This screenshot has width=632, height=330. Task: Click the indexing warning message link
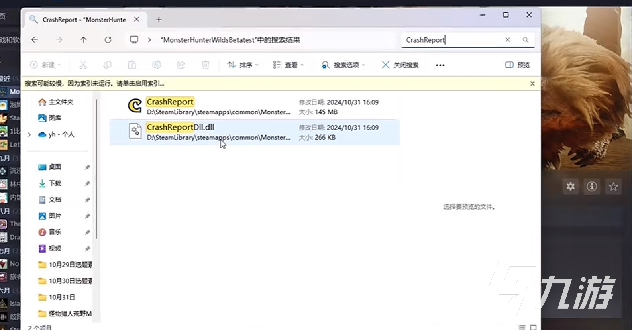pos(94,84)
